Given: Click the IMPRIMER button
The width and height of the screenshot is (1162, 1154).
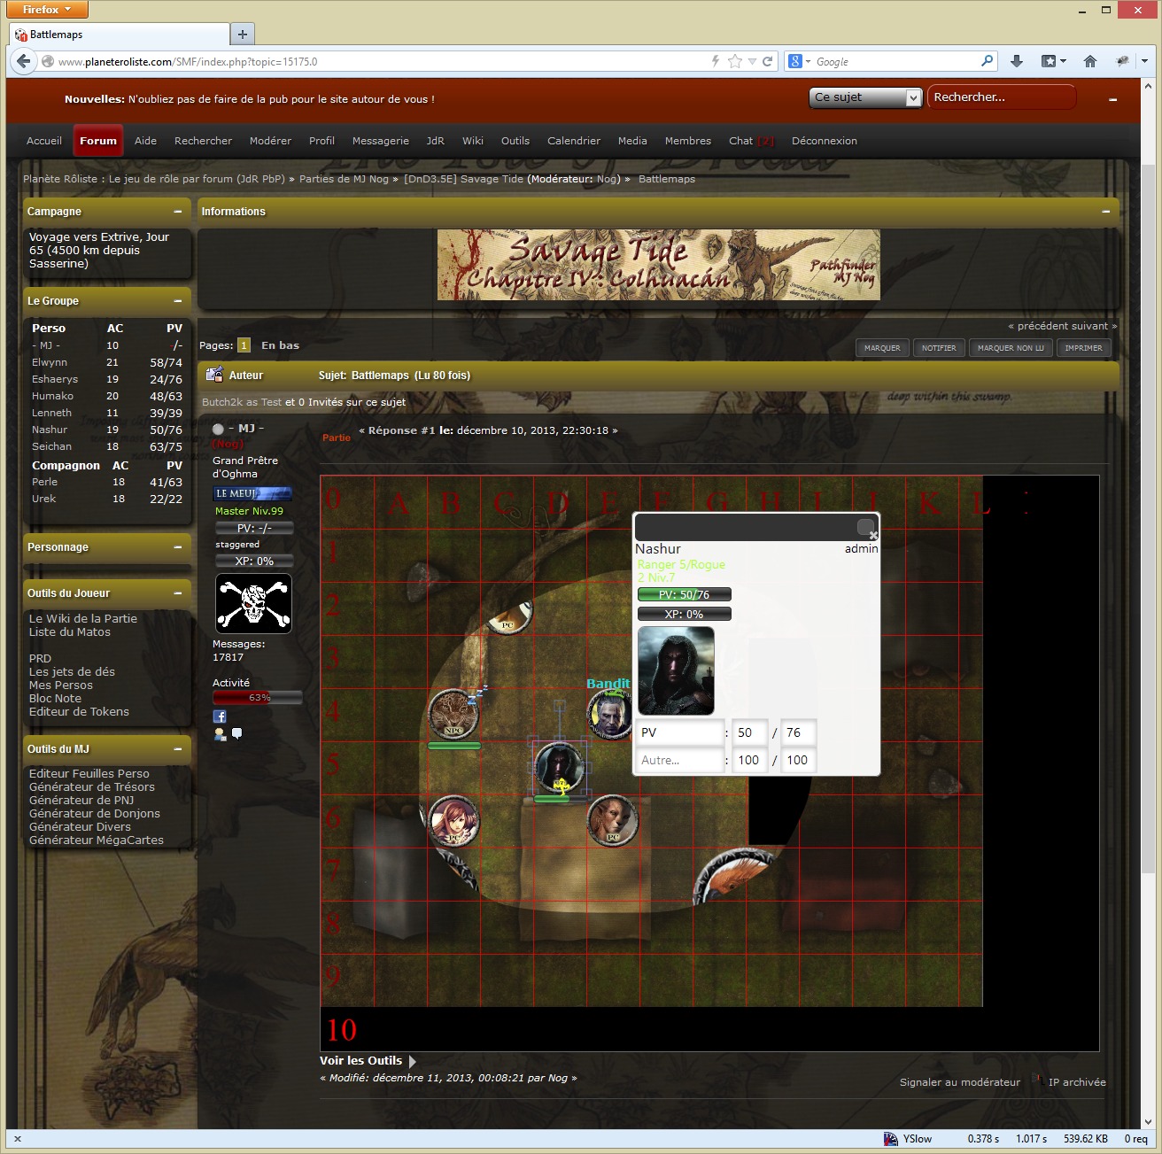Looking at the screenshot, I should point(1083,348).
